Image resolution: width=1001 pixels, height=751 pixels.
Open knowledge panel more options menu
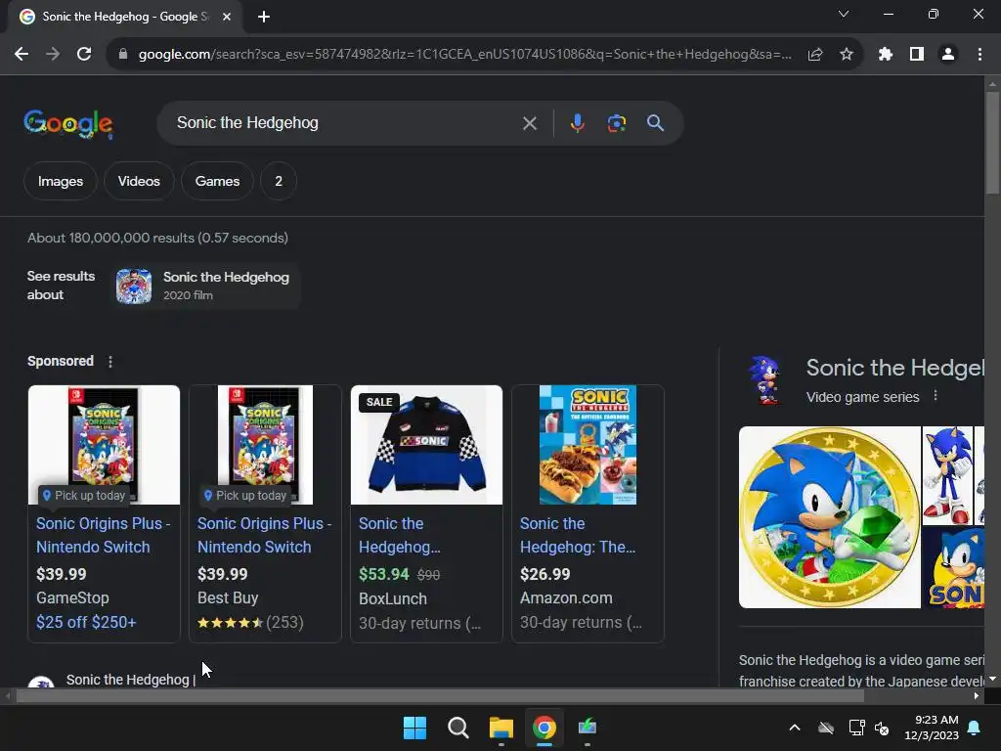pos(936,396)
